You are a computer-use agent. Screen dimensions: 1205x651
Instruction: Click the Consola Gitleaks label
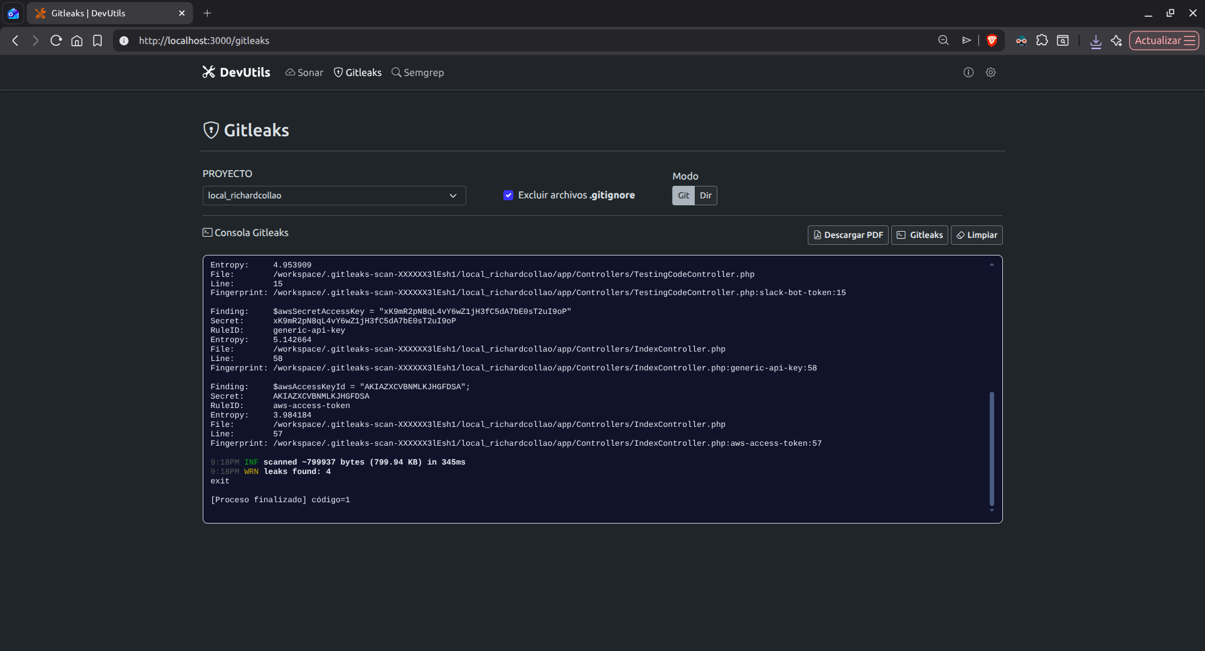coord(245,233)
